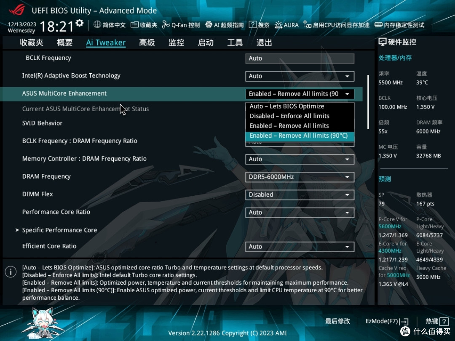Click EzMode(F7) button
This screenshot has height=341, width=455.
[387, 321]
